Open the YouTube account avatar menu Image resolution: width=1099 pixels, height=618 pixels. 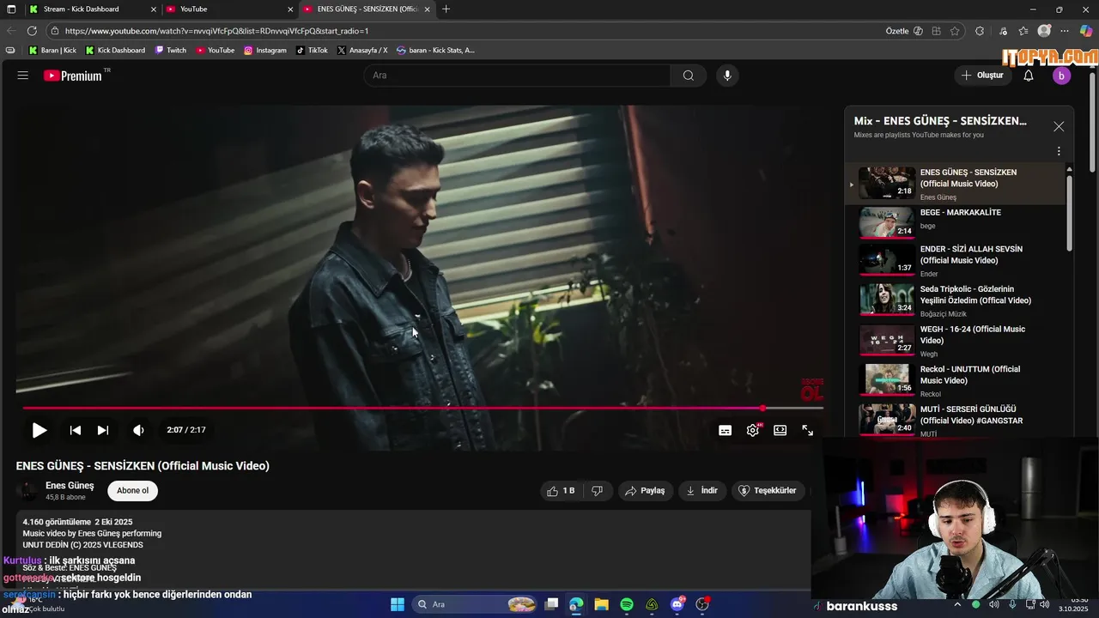[x=1061, y=76]
